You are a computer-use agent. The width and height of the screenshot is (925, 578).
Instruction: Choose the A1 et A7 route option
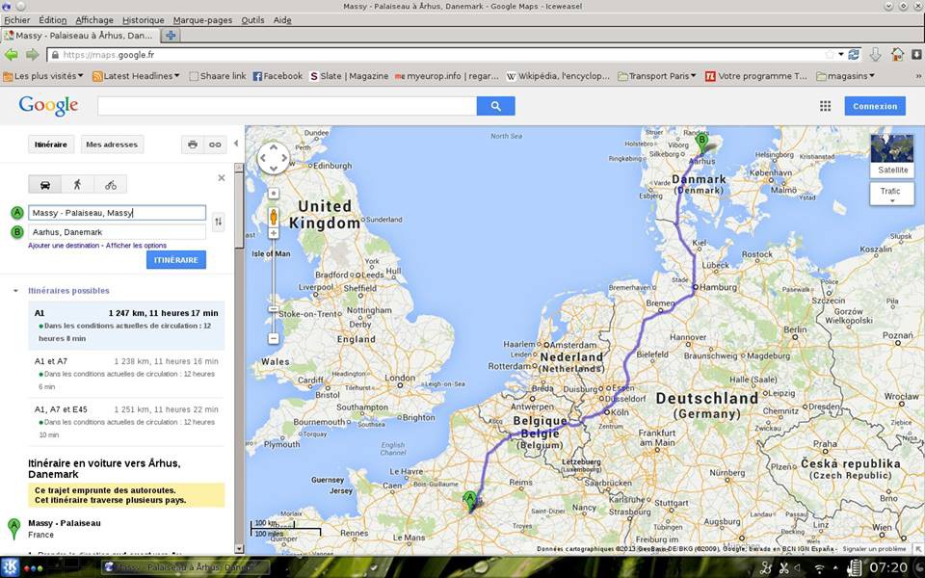(126, 374)
